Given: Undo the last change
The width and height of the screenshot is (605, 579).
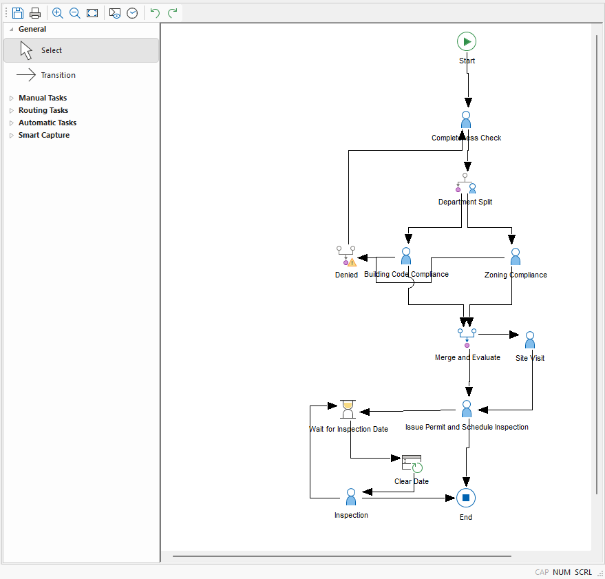Looking at the screenshot, I should (x=155, y=13).
